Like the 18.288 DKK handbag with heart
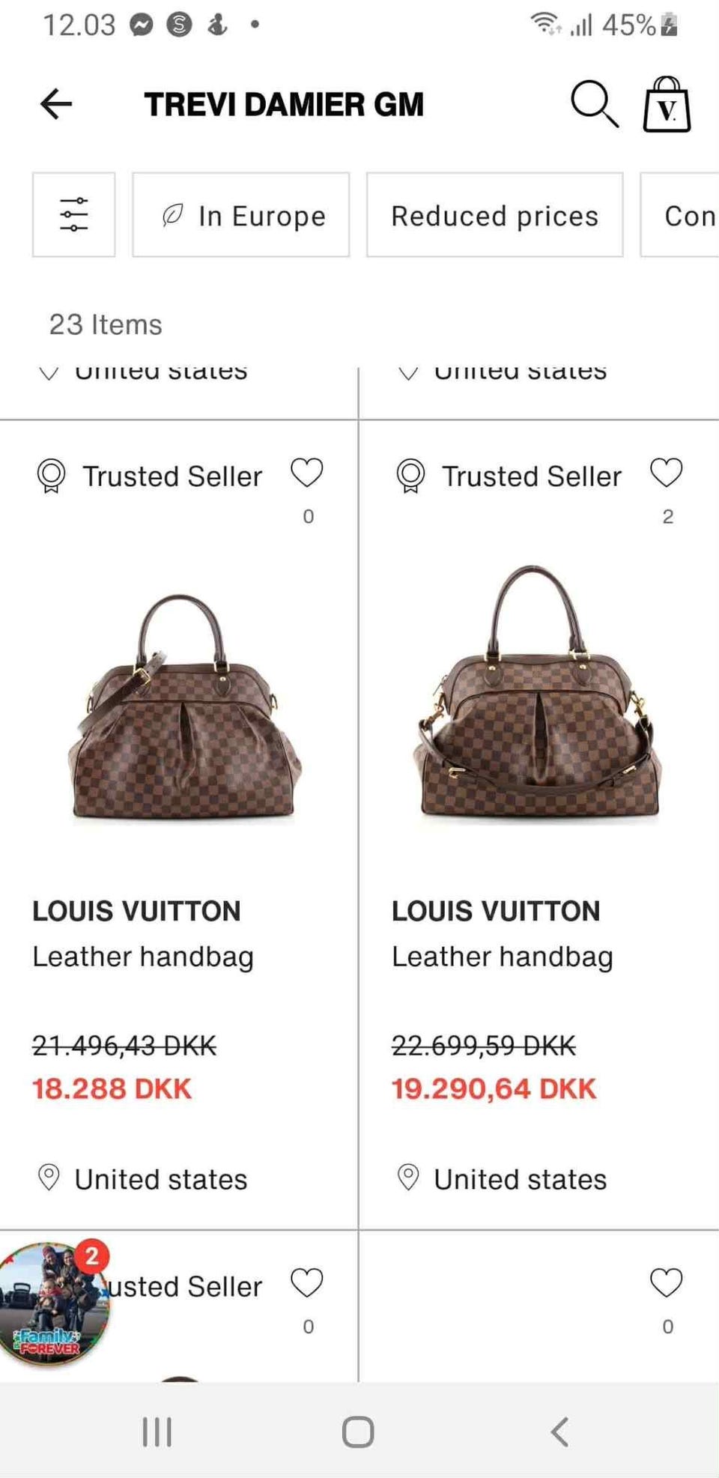 [306, 473]
